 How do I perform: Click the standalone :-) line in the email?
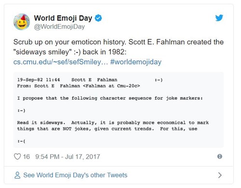[21, 110]
